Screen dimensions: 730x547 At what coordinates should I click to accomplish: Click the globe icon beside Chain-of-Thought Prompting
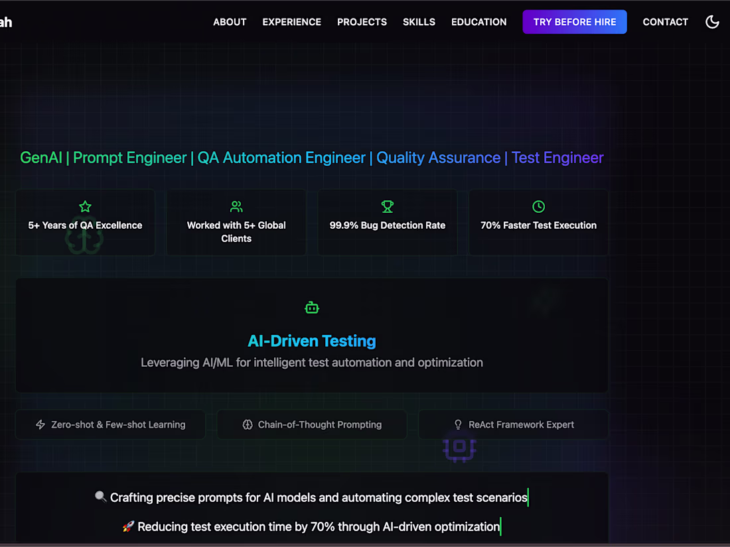(x=248, y=424)
